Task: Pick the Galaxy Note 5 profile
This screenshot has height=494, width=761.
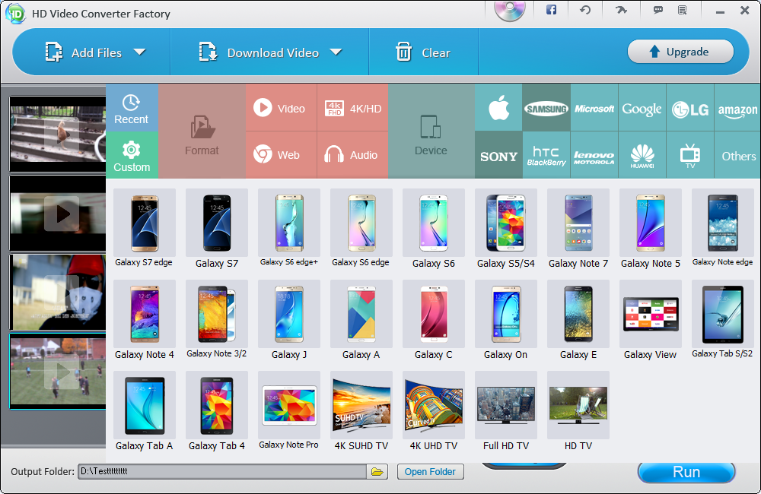Action: (x=651, y=229)
